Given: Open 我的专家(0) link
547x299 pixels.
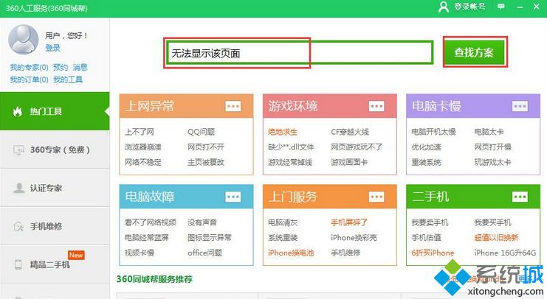Looking at the screenshot, I should 29,67.
